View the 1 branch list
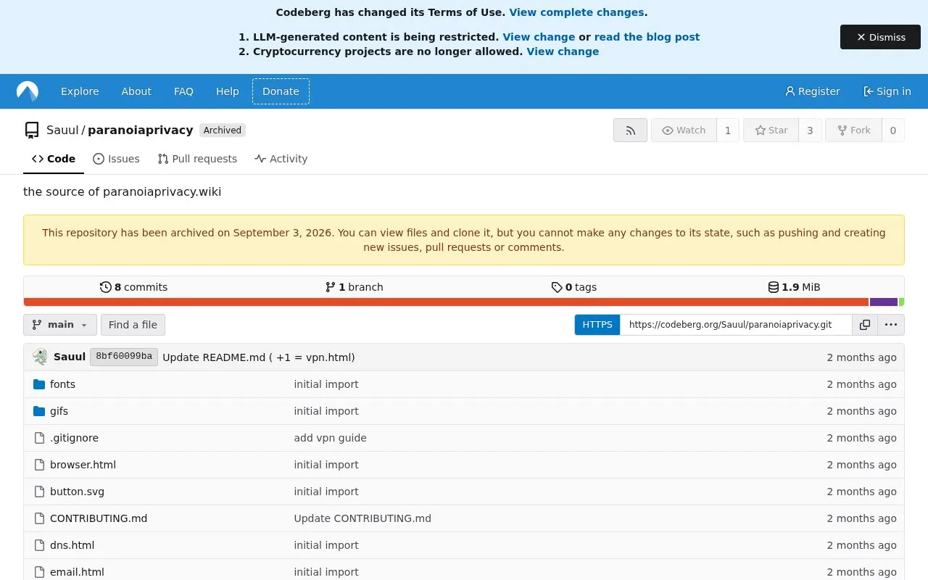This screenshot has height=580, width=928. (x=354, y=287)
